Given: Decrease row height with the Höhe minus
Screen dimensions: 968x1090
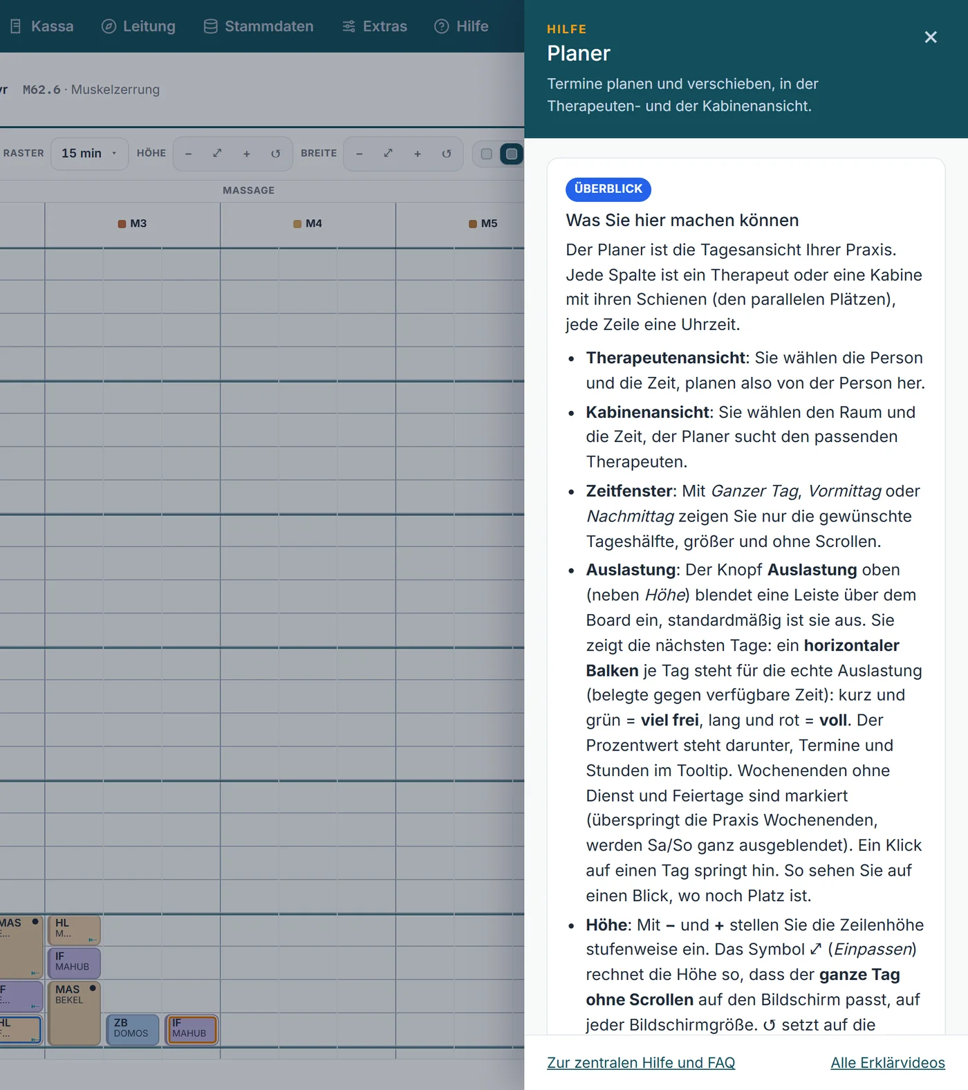Looking at the screenshot, I should point(188,154).
